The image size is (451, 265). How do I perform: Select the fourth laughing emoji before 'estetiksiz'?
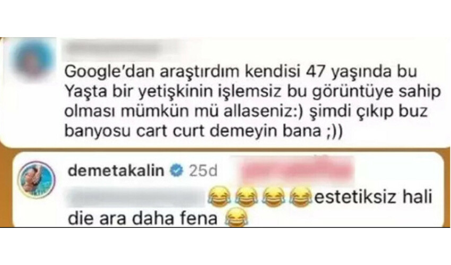click(x=300, y=197)
